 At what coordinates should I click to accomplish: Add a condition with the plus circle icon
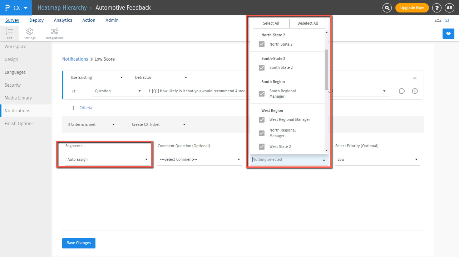click(415, 91)
